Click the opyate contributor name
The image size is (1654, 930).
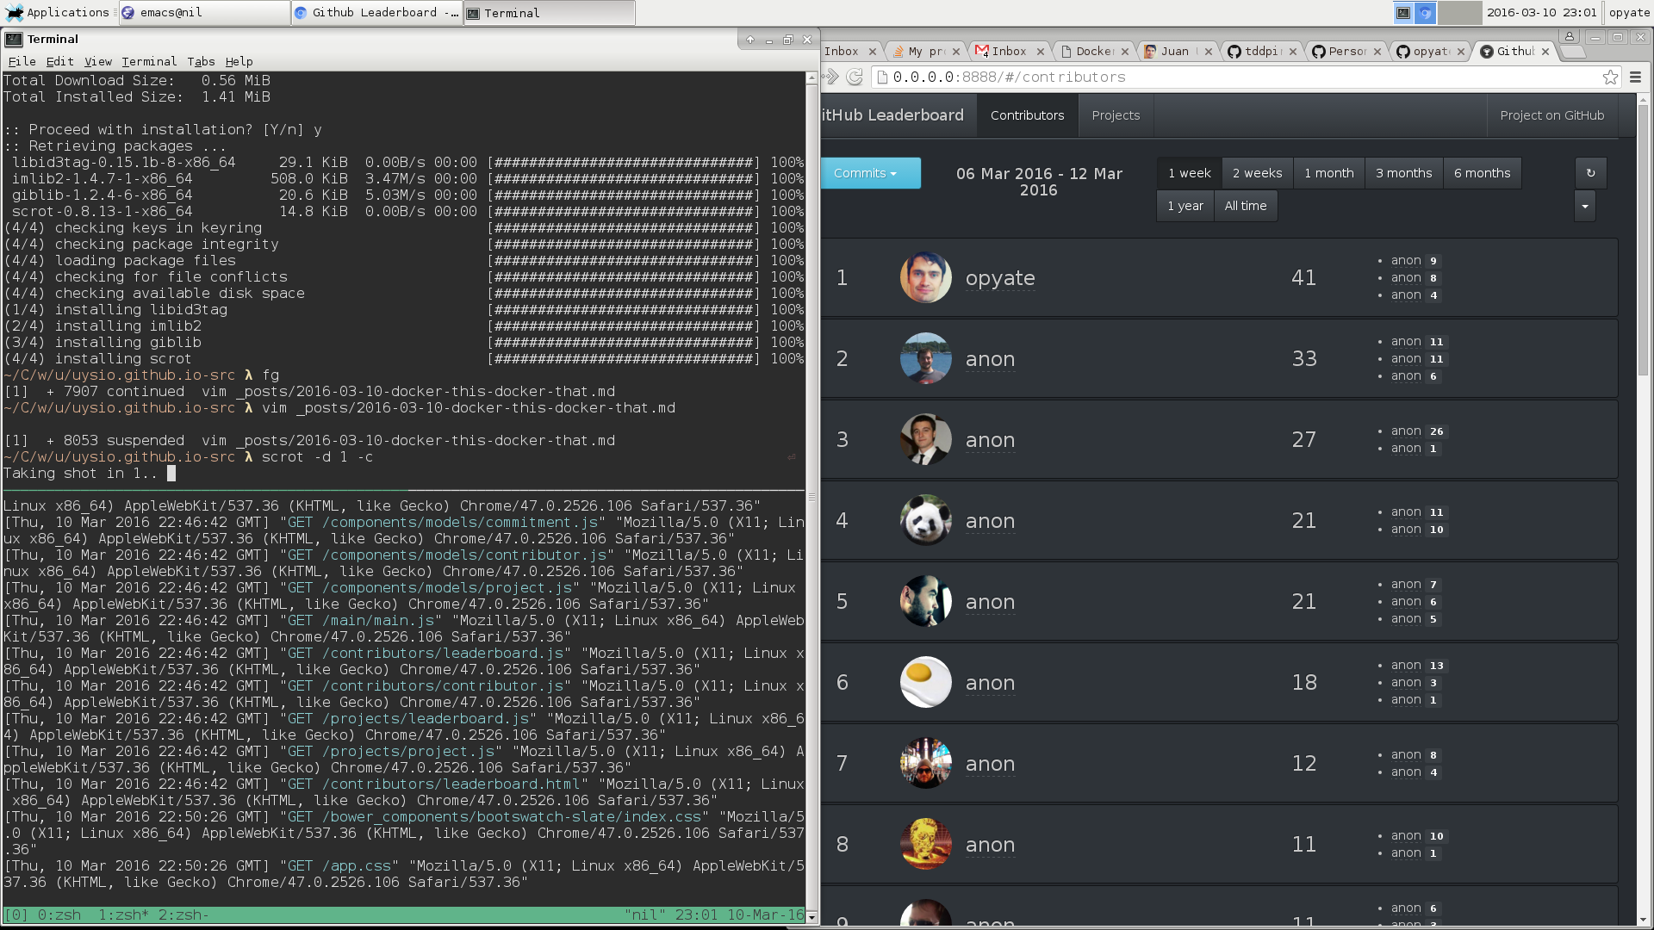click(999, 277)
